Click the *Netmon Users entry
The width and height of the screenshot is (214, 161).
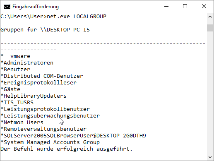click(22, 123)
